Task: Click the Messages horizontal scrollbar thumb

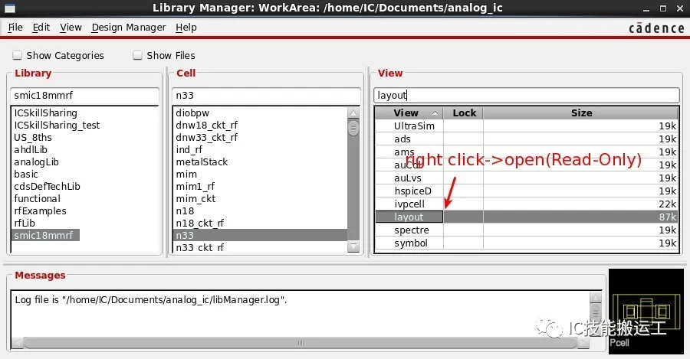Action: [300, 343]
